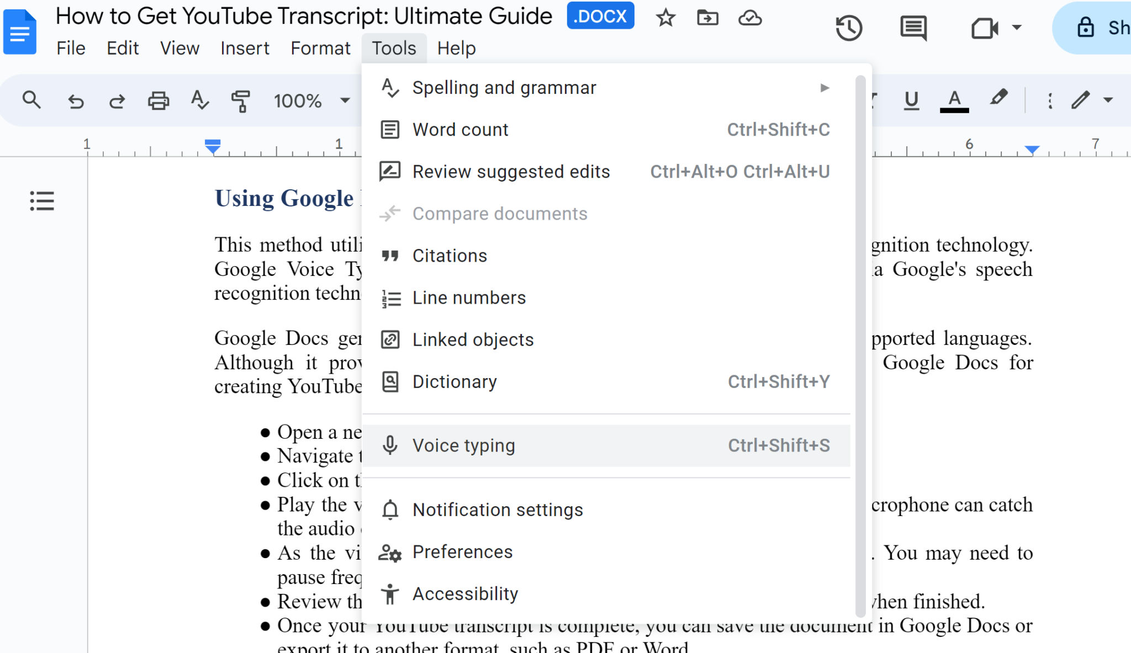Show the document outline
The image size is (1131, 653).
pos(42,202)
